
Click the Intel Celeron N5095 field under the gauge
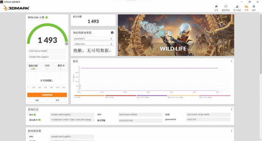pyautogui.click(x=47, y=51)
